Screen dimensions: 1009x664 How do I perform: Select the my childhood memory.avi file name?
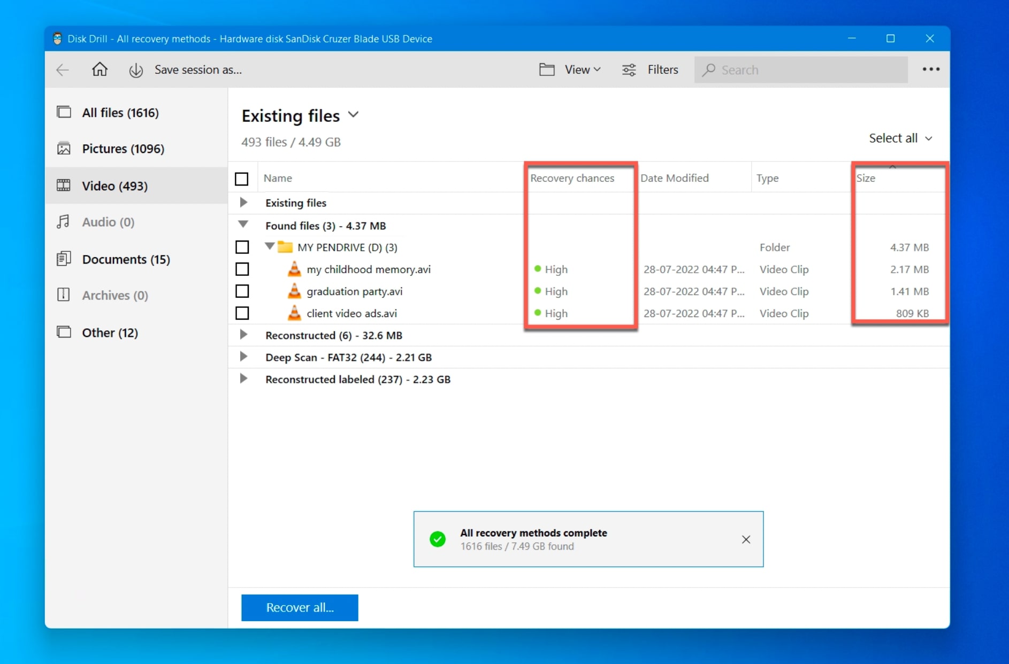click(369, 269)
